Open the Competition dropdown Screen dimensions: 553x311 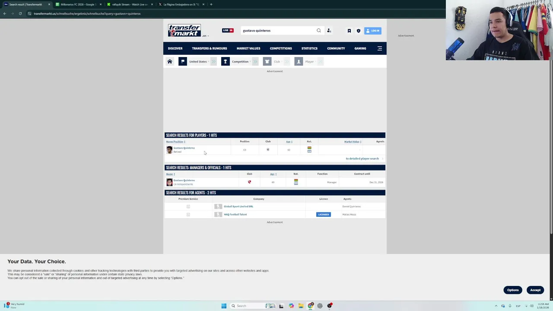[x=241, y=61]
